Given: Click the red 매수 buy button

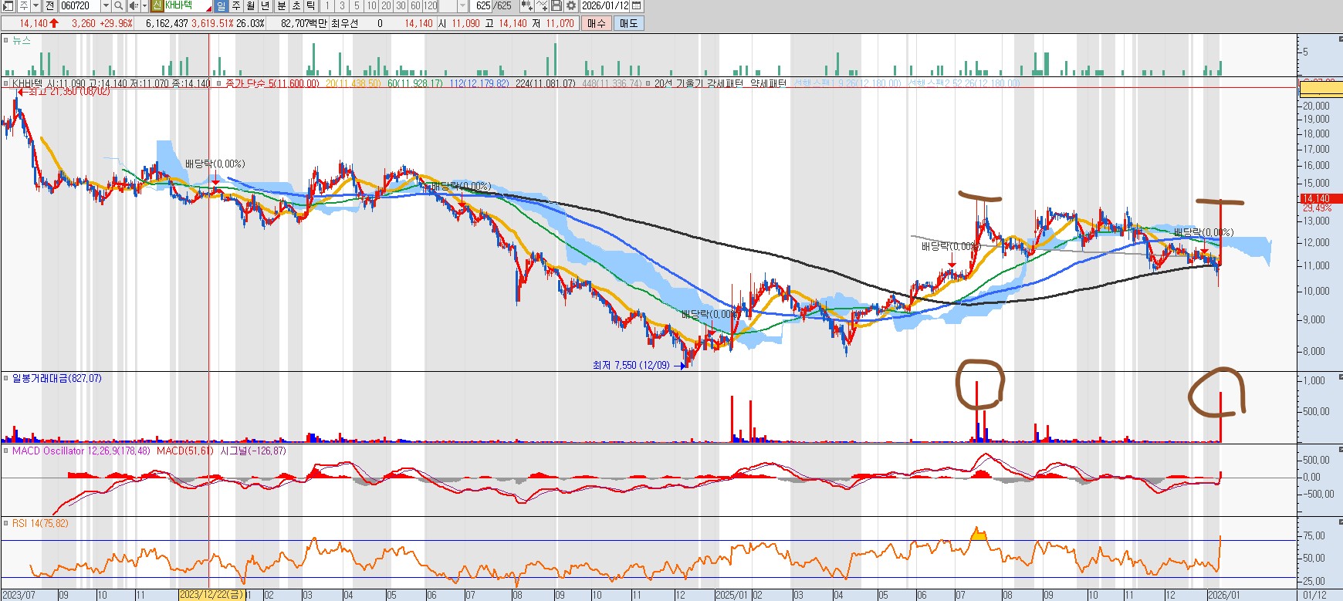Looking at the screenshot, I should click(597, 23).
